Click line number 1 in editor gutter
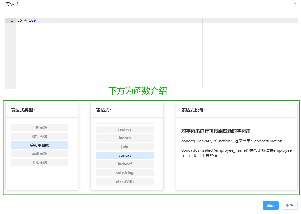The height and width of the screenshot is (214, 301). (12, 20)
